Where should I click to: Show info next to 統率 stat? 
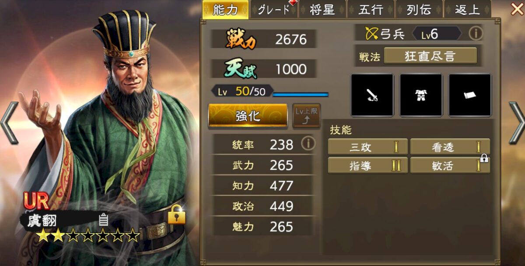308,144
